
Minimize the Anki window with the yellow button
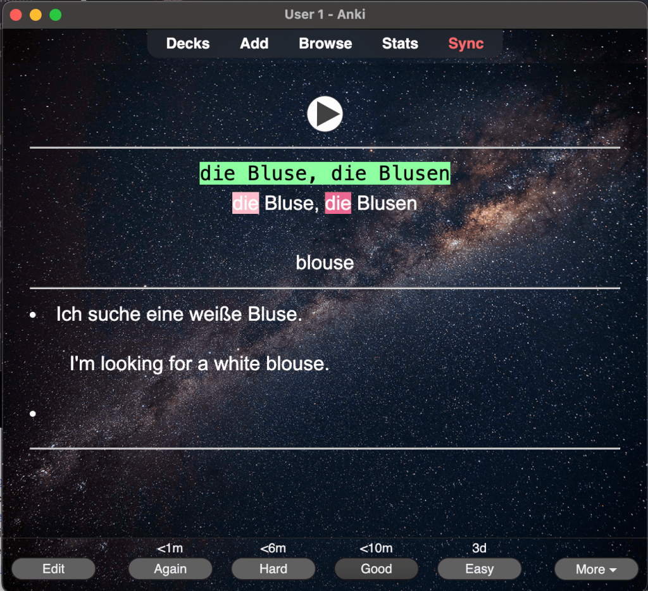[36, 15]
